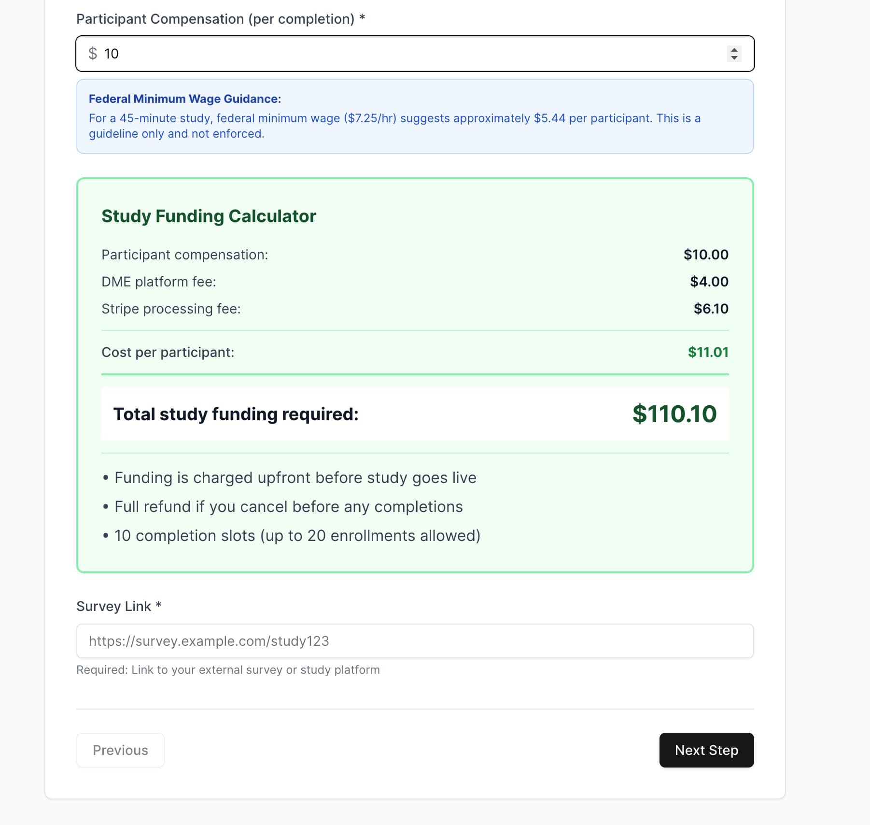The image size is (870, 825).
Task: Click the bullet about funding charged upfront
Action: tap(295, 477)
